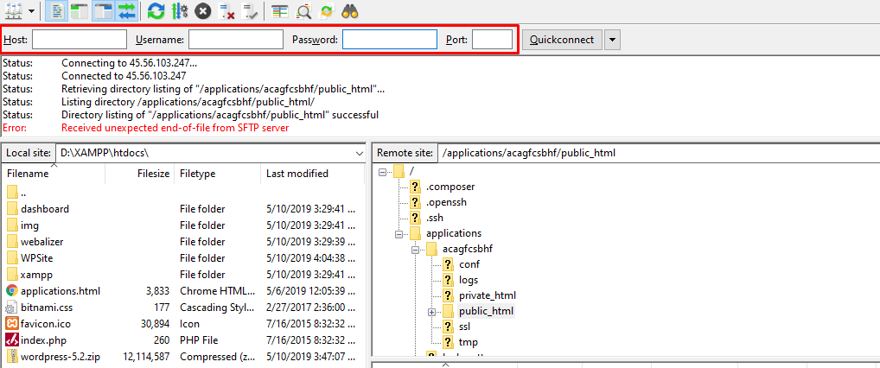
Task: Click the 'PHP File' filetype cell
Action: [x=199, y=340]
